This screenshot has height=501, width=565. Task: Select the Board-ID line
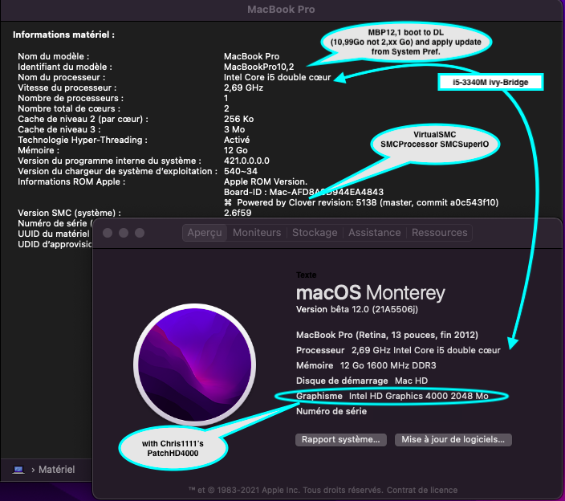tap(303, 193)
